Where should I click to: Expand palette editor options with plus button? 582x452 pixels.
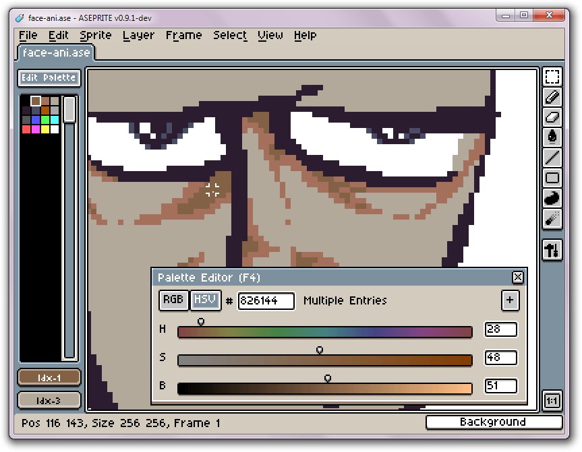point(510,300)
